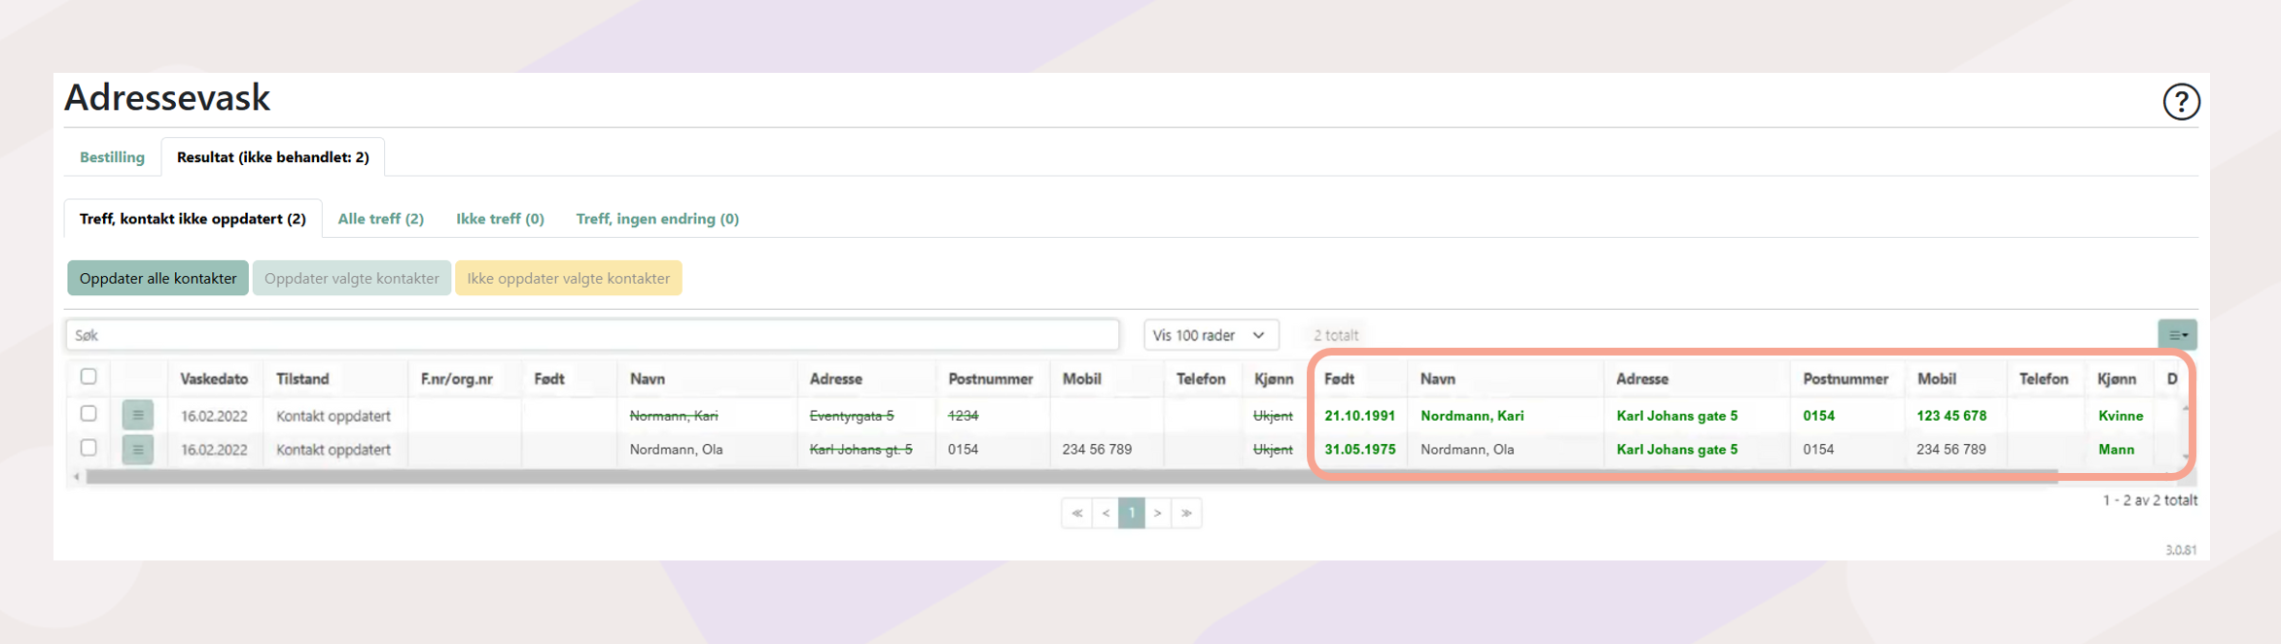Viewport: 2281px width, 644px height.
Task: Click the 2 totalt count label
Action: coord(1336,335)
